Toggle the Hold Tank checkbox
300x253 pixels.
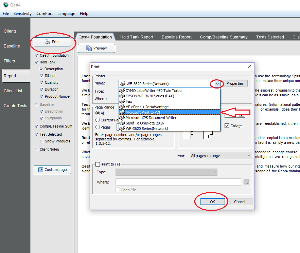(x=37, y=62)
